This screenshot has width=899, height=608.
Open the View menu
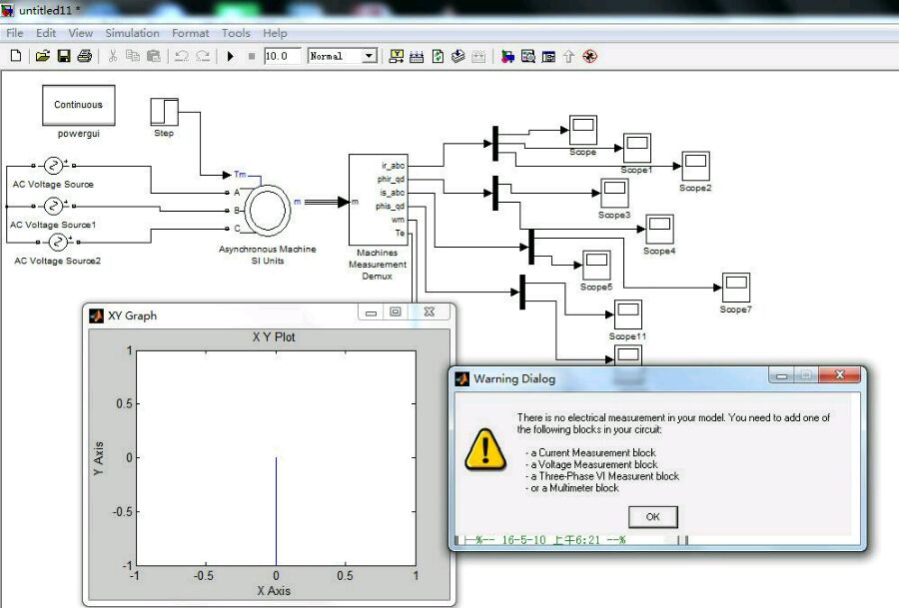click(80, 33)
